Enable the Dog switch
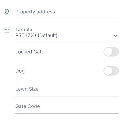This screenshot has height=120, width=123. 111,71
